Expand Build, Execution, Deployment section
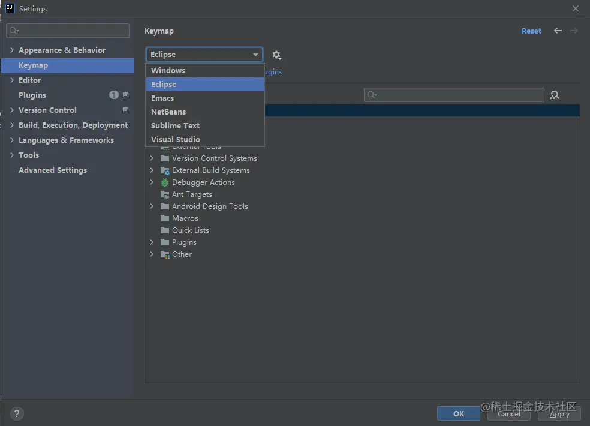 [11, 125]
